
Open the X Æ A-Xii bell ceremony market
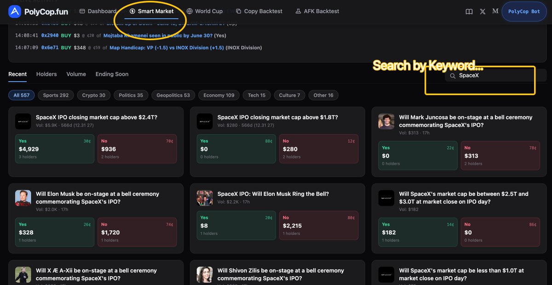(96, 274)
